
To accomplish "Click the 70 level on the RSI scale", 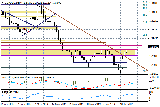I will pos(150,94).
